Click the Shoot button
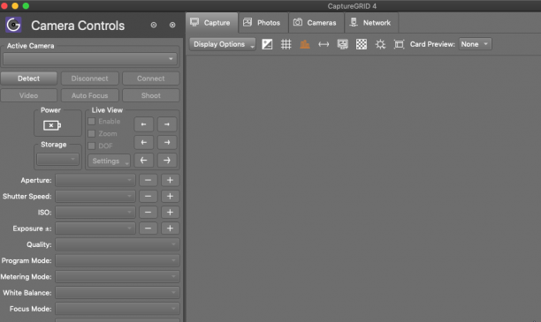 pos(151,95)
